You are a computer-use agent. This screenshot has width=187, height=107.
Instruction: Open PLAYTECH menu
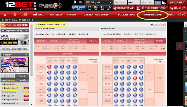[x=56, y=15]
